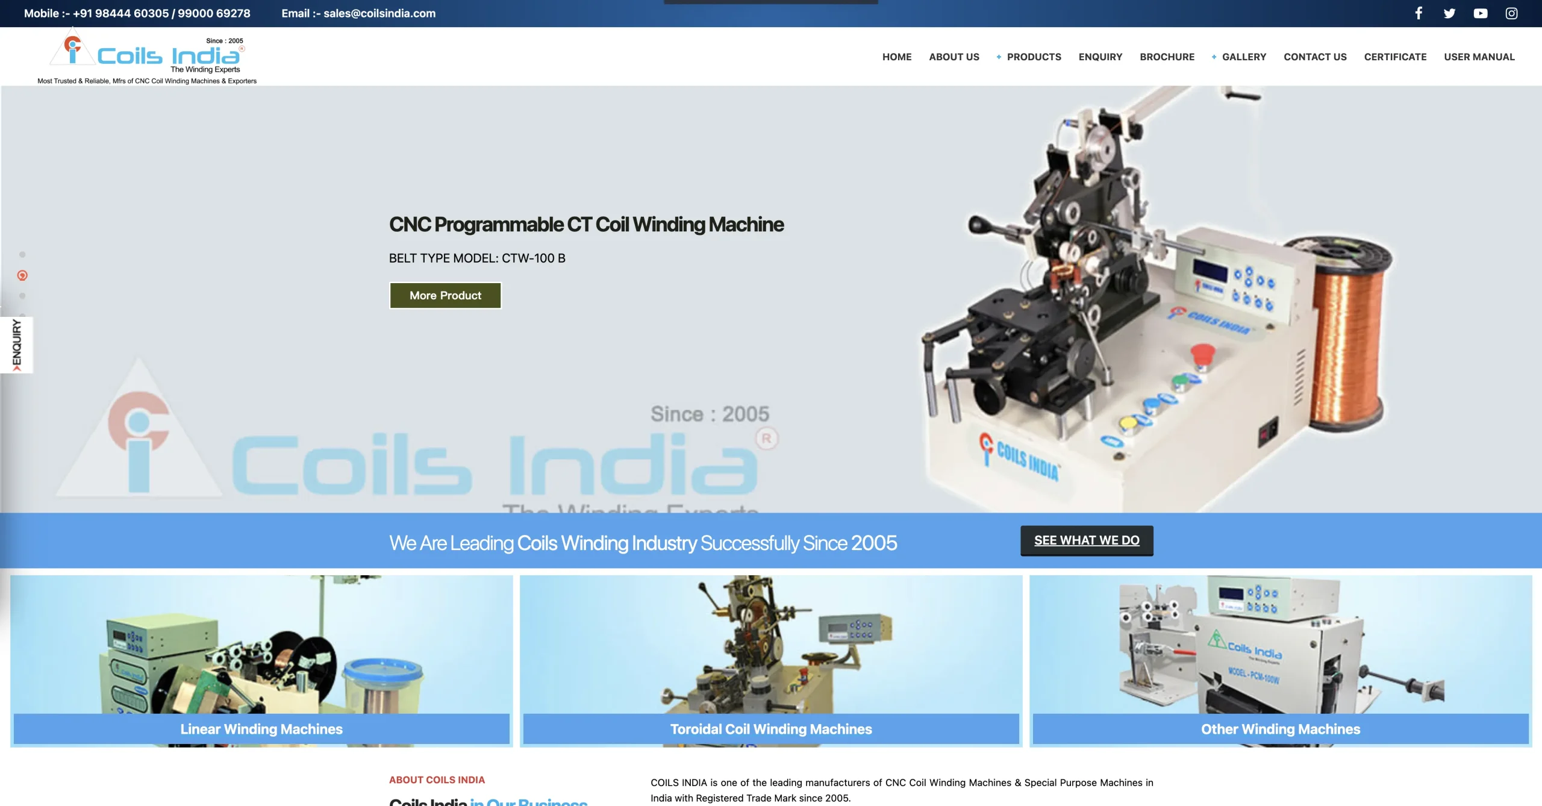Go to the BROCHURE page
This screenshot has width=1542, height=806.
coord(1167,57)
